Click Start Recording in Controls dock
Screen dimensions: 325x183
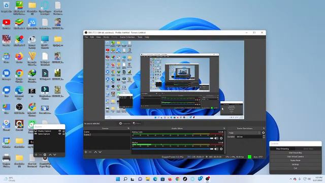click(x=296, y=152)
